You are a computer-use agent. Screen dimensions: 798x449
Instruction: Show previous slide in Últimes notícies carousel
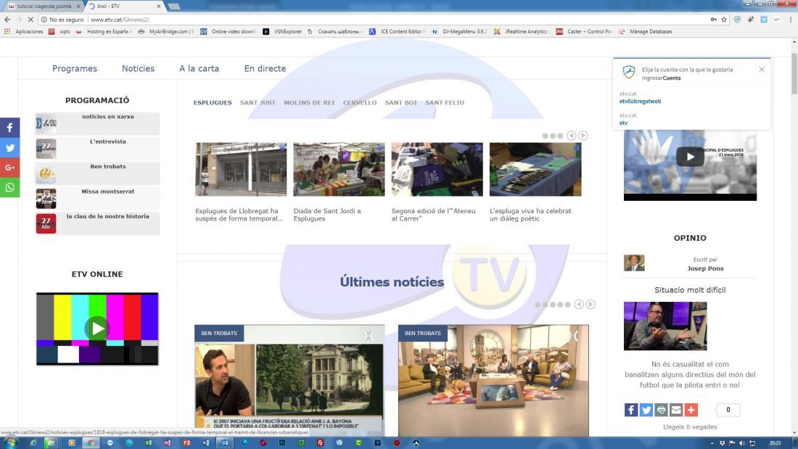click(579, 305)
